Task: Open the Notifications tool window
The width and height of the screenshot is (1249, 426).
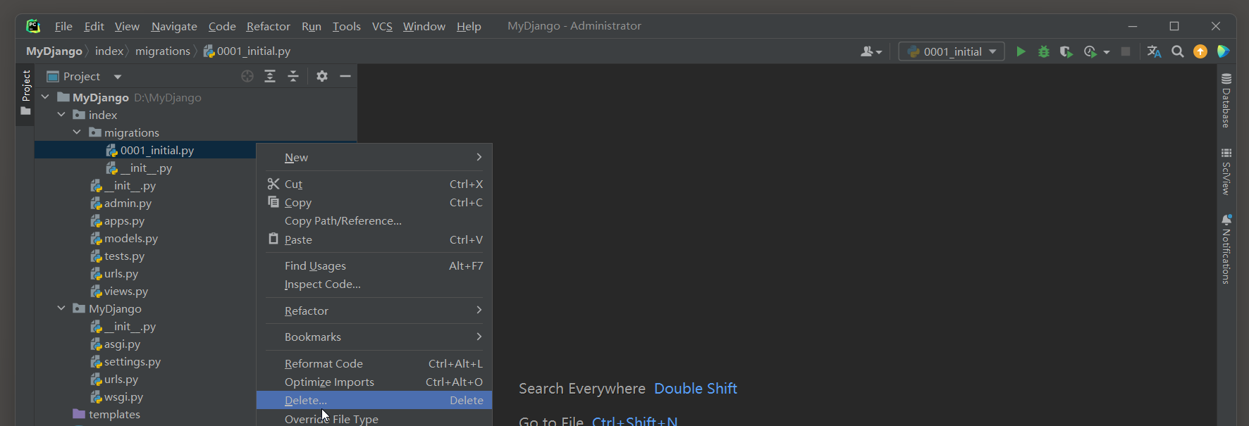Action: click(1226, 249)
